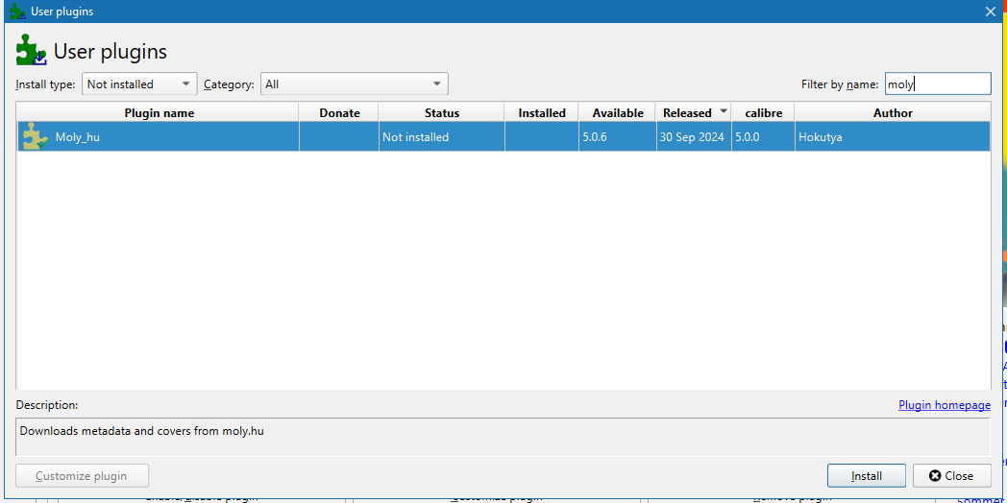
Task: Open the Category dropdown showing All
Action: coord(354,84)
